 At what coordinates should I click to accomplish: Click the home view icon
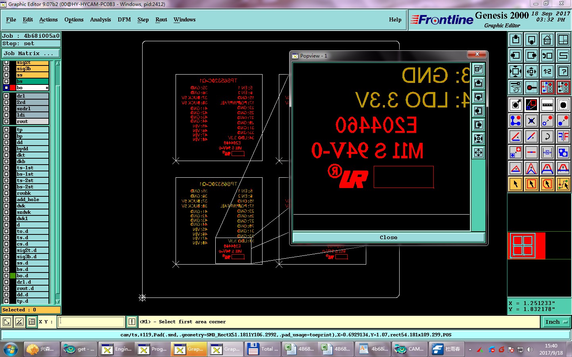(547, 40)
